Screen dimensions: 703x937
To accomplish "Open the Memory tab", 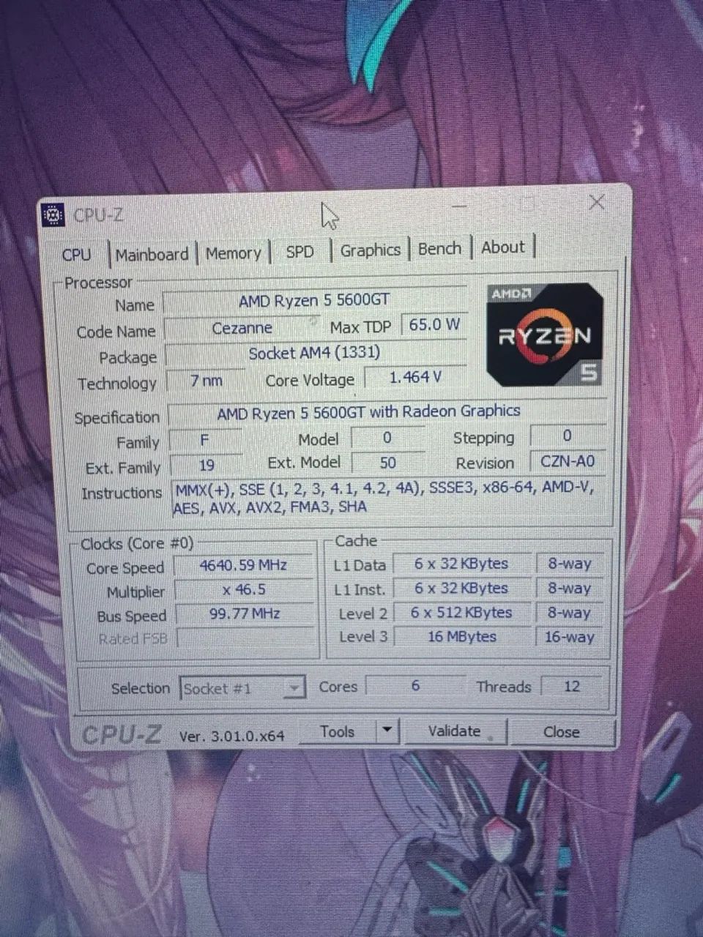I will (233, 253).
